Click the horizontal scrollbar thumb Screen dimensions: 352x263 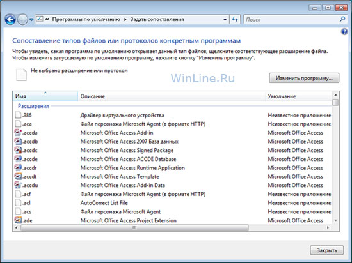pos(134,228)
